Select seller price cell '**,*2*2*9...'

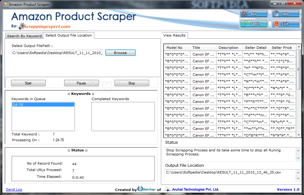tap(283, 61)
